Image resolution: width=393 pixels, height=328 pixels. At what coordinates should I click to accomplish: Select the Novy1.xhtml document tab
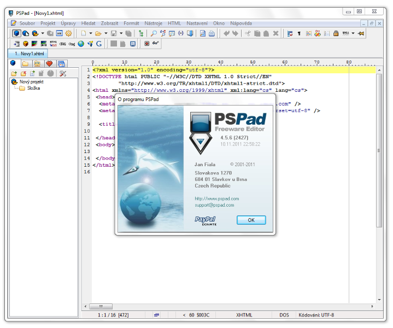[28, 54]
